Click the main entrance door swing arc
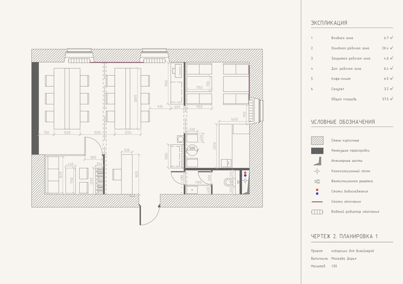This screenshot has width=403, height=284. [x=150, y=215]
